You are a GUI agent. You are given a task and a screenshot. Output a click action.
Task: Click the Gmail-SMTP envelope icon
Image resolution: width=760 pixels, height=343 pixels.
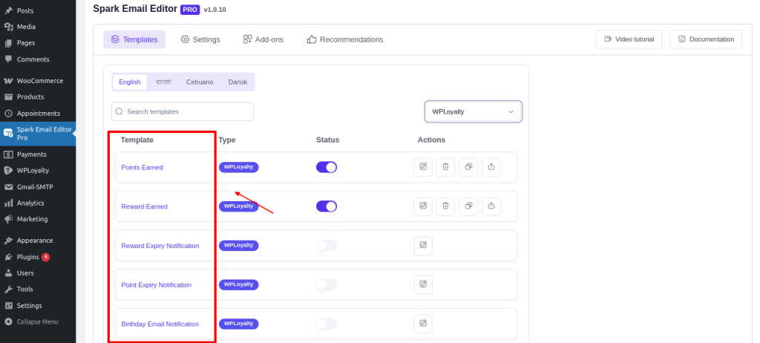8,187
